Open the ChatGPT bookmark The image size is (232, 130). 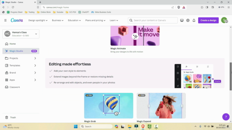tap(84, 12)
